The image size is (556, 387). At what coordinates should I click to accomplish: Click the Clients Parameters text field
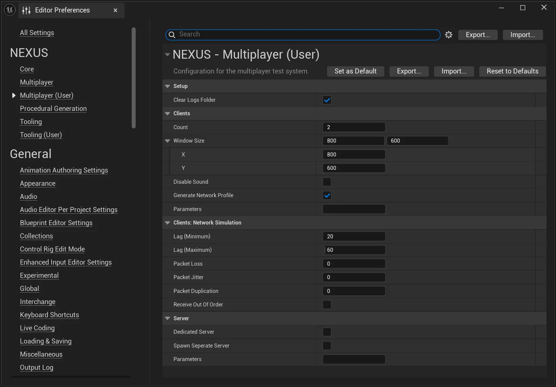coord(354,209)
